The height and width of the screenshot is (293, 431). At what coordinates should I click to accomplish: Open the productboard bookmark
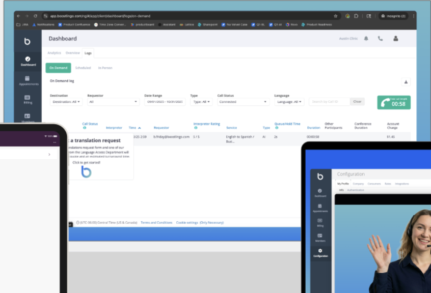(x=142, y=25)
